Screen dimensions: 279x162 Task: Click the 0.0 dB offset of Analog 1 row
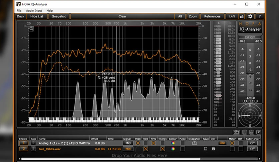click(100, 143)
